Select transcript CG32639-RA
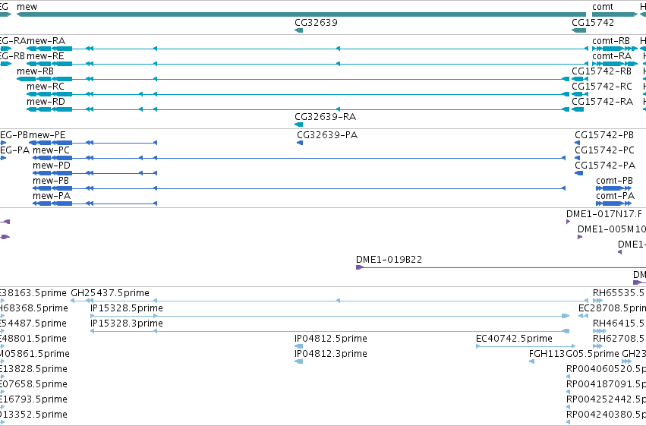The width and height of the screenshot is (646, 426). tap(298, 125)
